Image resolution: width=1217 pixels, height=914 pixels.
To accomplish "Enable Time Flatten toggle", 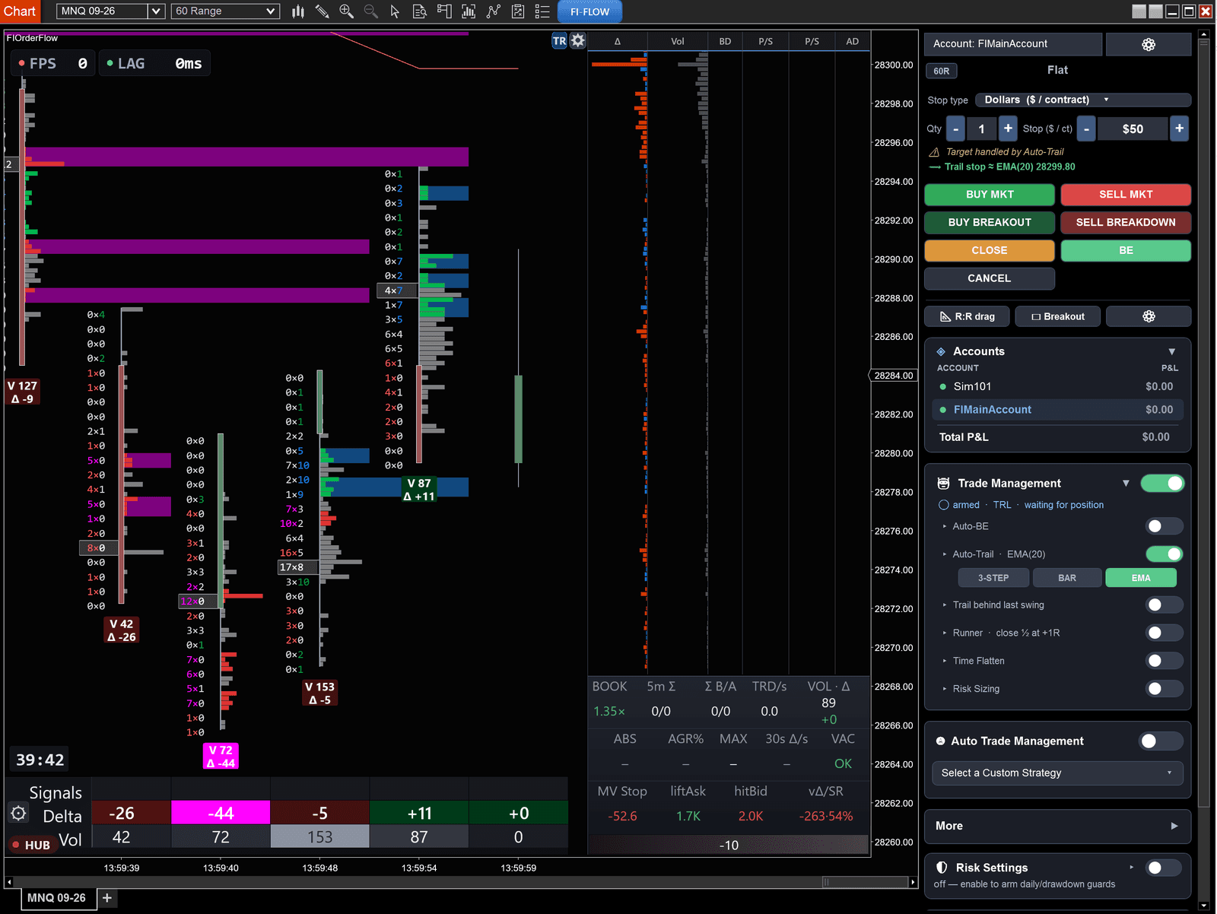I will tap(1165, 661).
